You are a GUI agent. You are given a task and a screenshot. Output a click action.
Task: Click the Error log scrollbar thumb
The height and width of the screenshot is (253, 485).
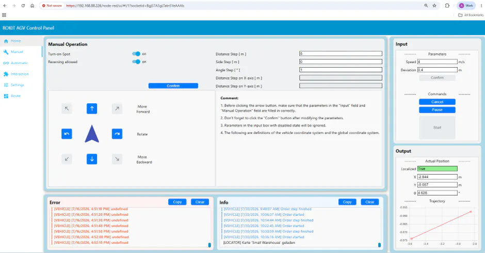point(209,245)
